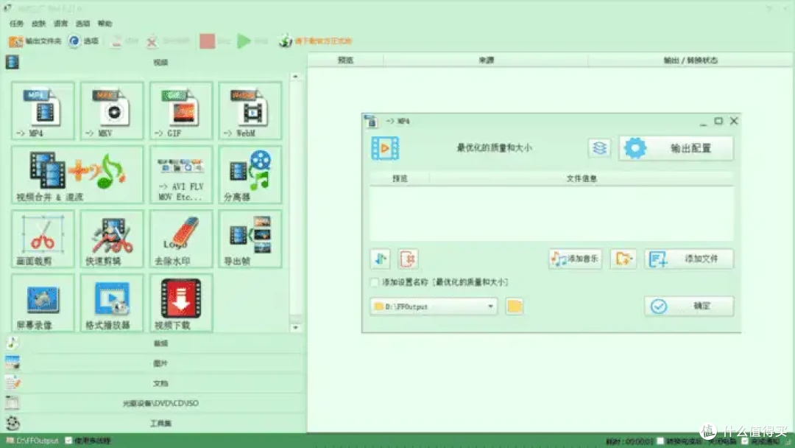
Task: Open the -> MKV conversion tile
Action: (x=112, y=111)
